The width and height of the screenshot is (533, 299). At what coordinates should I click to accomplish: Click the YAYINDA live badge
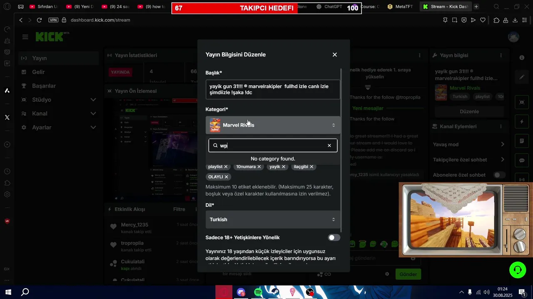(x=120, y=72)
